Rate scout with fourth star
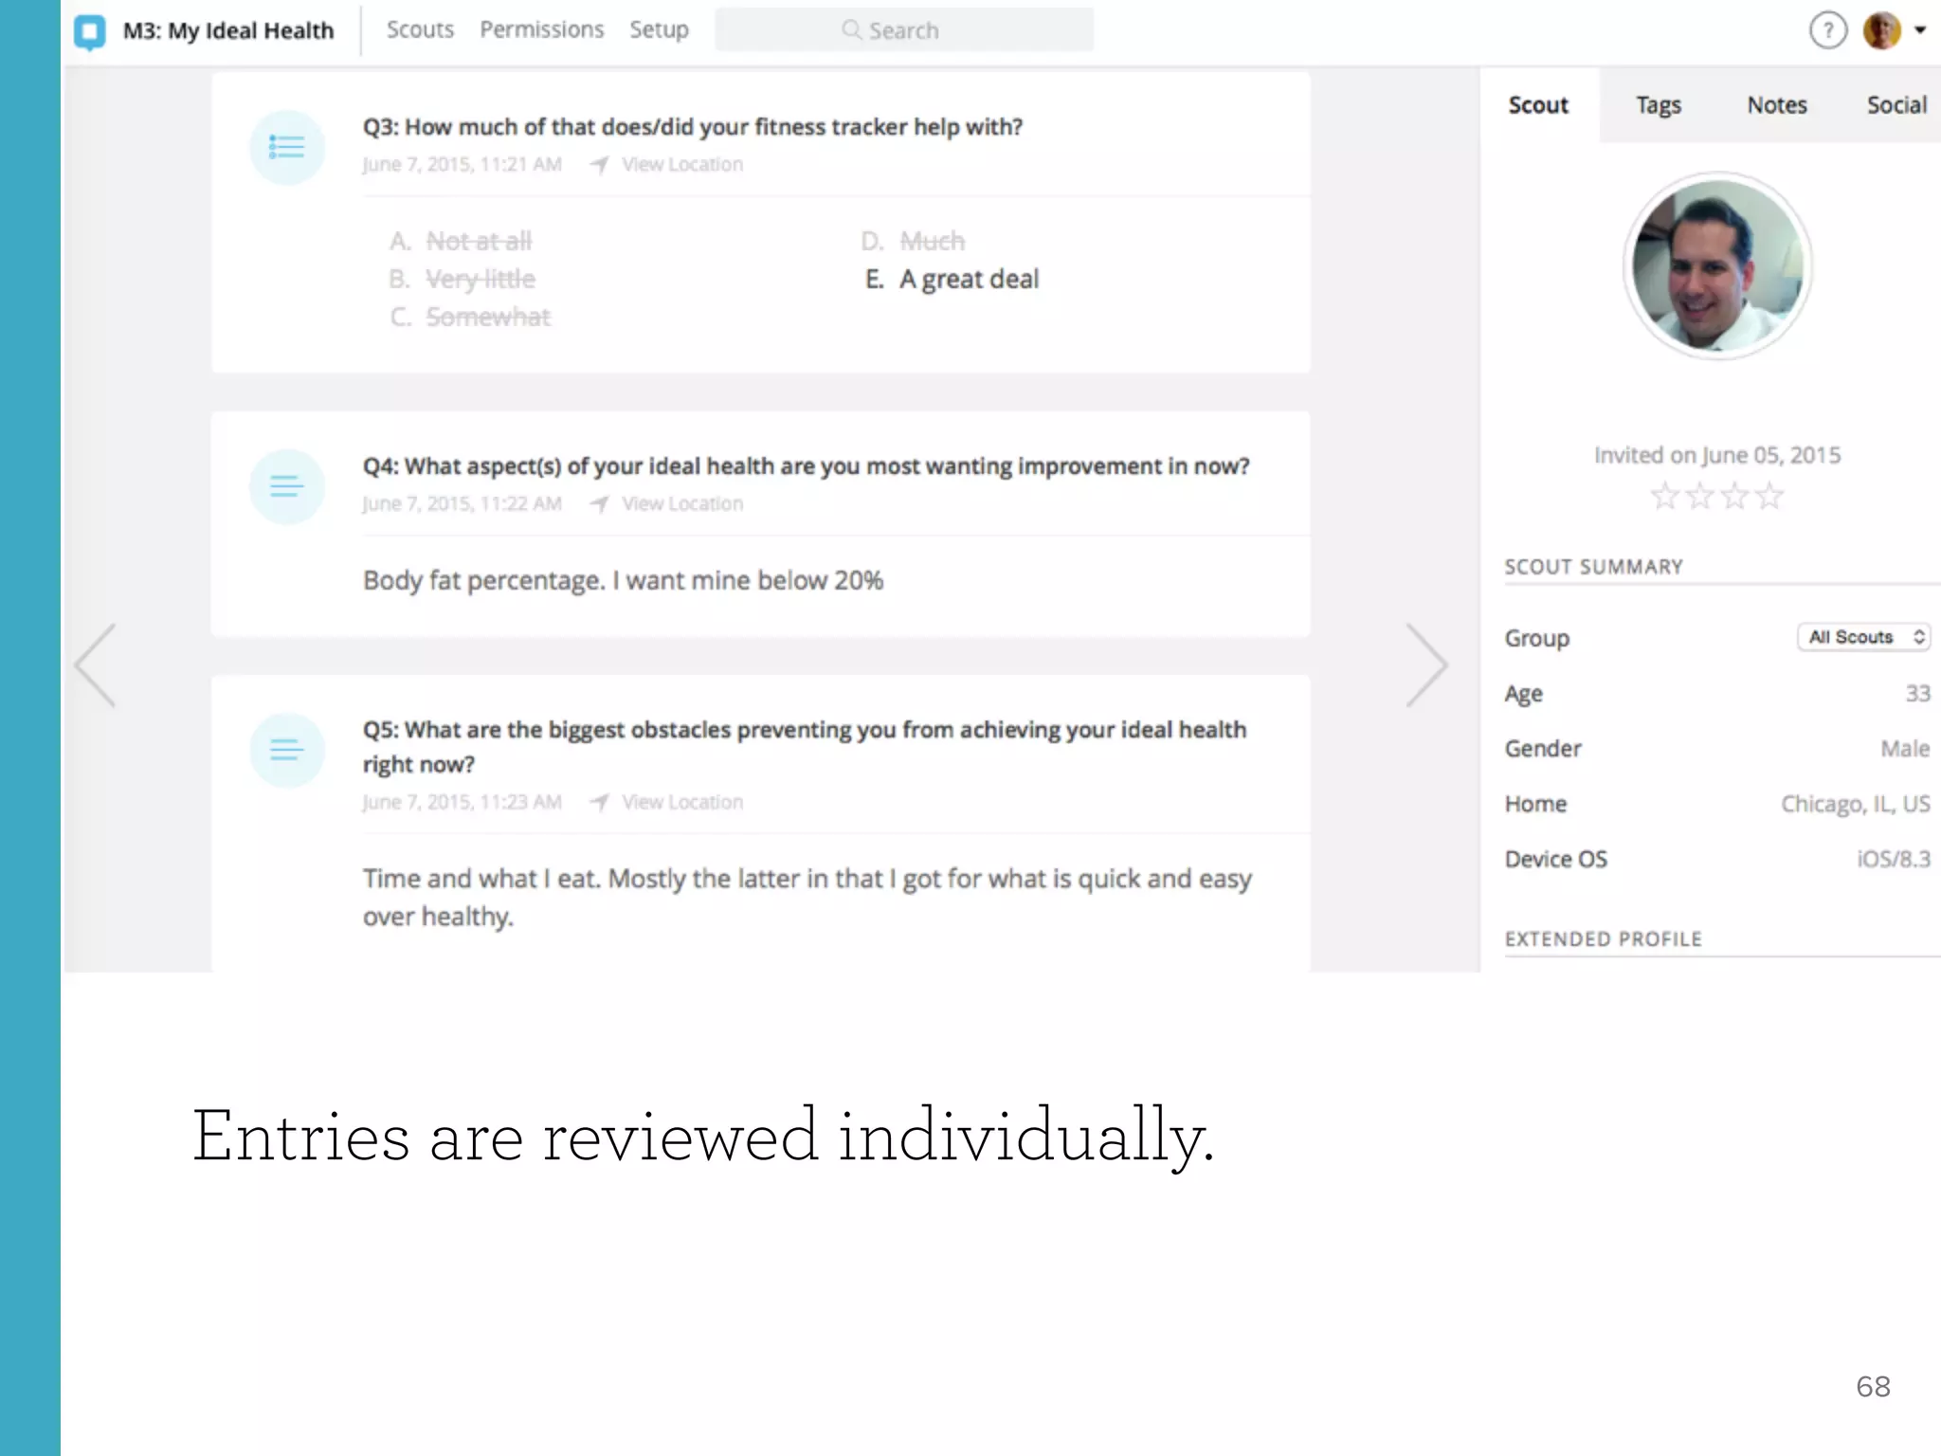 click(x=1769, y=496)
